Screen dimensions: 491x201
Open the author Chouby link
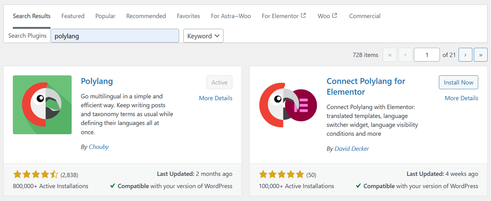coord(99,147)
